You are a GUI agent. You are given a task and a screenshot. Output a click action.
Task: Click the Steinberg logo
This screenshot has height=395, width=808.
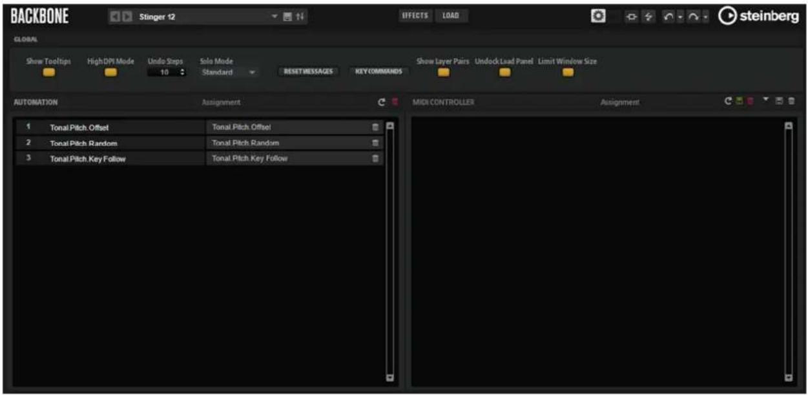(759, 17)
